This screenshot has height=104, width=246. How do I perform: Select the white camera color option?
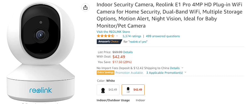(133, 90)
